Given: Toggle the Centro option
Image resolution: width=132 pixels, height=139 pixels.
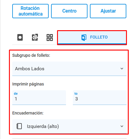Looking at the screenshot, I should (69, 11).
